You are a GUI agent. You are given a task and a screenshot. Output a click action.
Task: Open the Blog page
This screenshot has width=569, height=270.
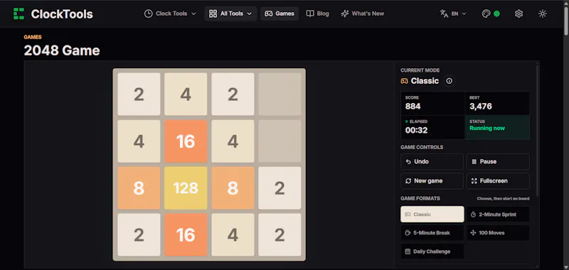point(317,13)
